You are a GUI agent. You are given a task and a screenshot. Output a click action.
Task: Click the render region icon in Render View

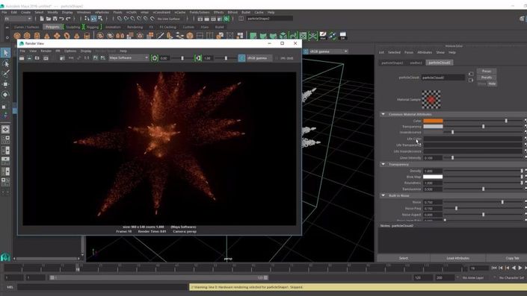point(29,58)
